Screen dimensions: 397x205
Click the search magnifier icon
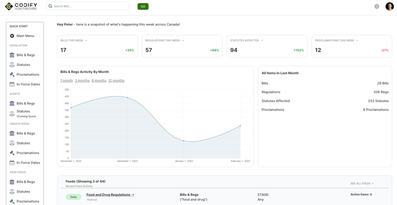[x=50, y=6]
